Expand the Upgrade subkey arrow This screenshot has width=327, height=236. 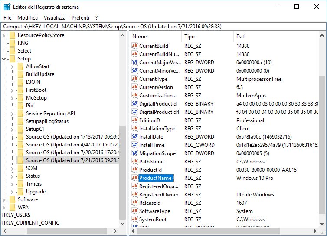[x=13, y=192]
